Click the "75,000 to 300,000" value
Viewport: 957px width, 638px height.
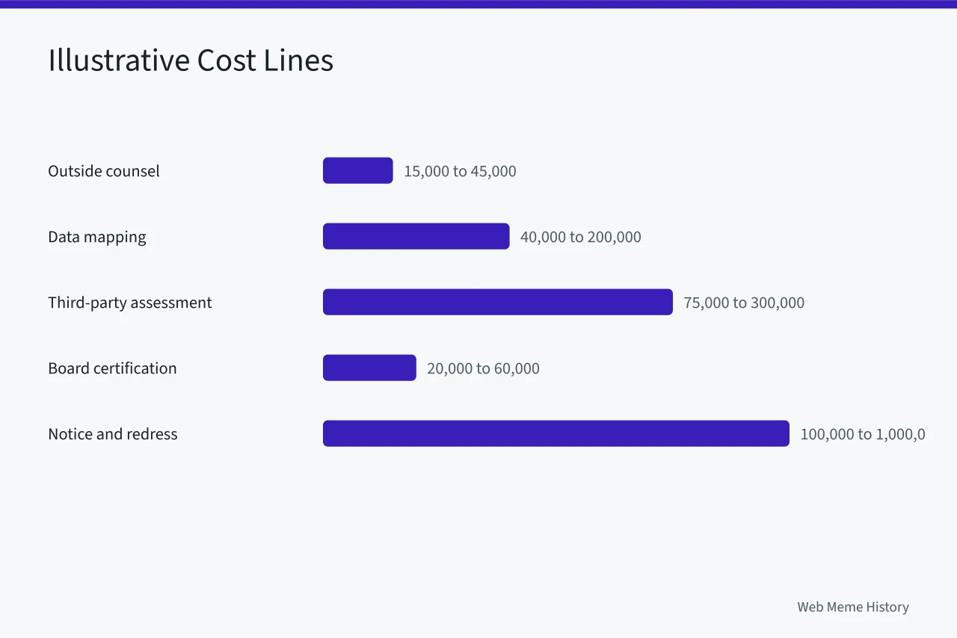pos(744,303)
